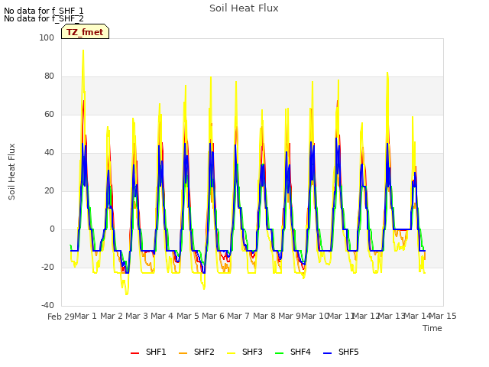Click the SHF2 orange legend swatch
Screen dimensions: 489x367
point(183,353)
